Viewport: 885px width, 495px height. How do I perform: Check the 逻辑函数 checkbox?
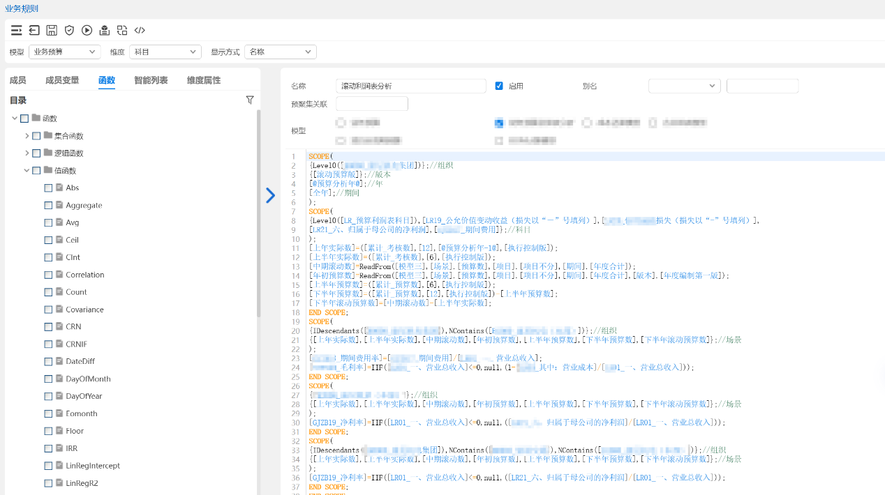36,153
